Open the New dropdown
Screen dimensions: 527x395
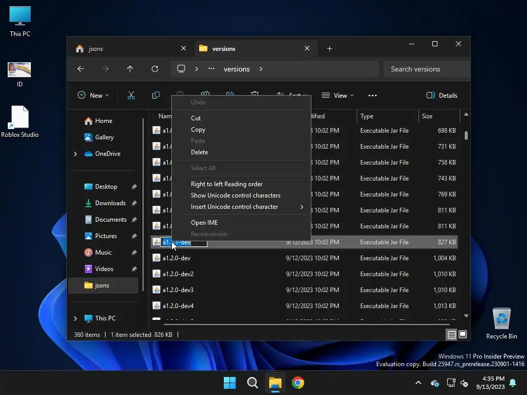pos(94,95)
